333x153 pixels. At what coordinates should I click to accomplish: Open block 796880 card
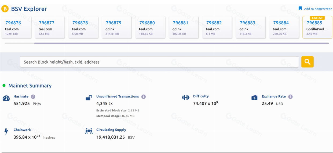click(150, 27)
